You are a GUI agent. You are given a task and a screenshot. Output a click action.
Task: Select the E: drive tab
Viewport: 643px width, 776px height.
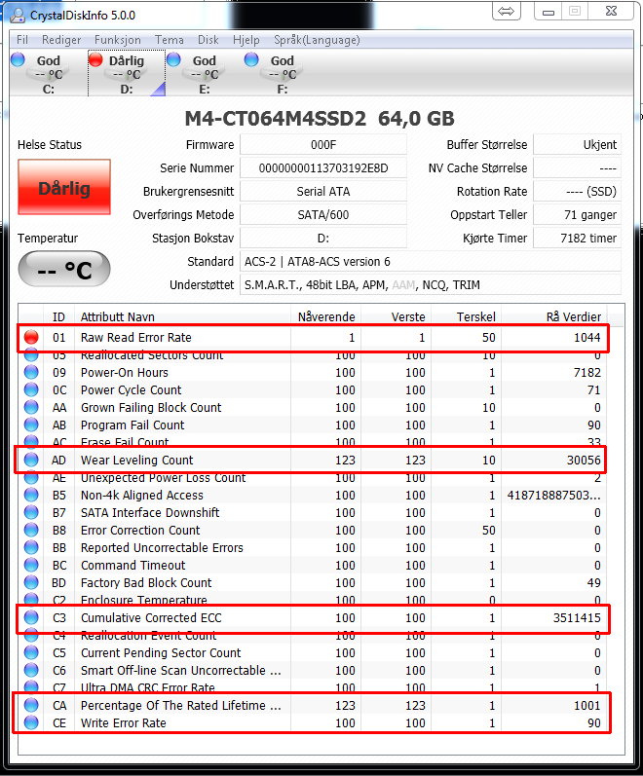tap(204, 74)
